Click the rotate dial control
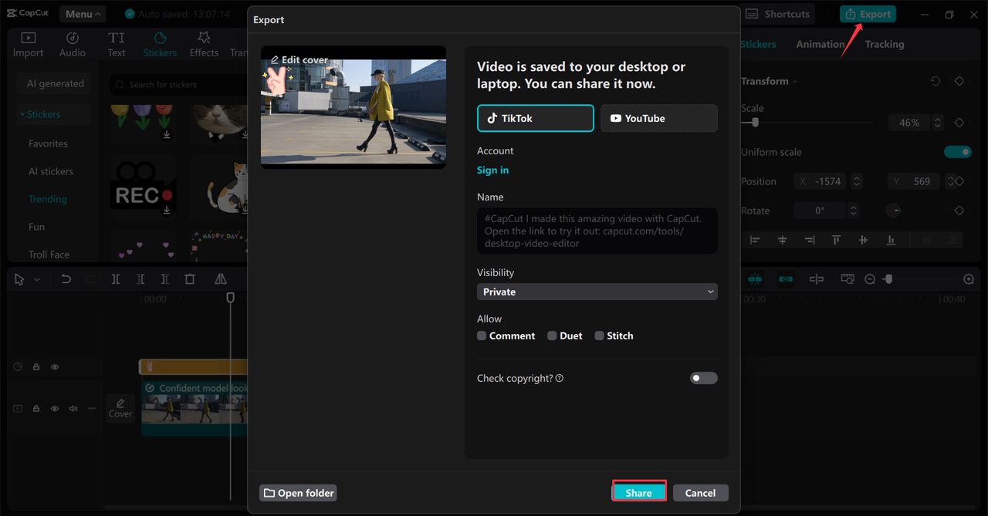988x516 pixels. 893,211
